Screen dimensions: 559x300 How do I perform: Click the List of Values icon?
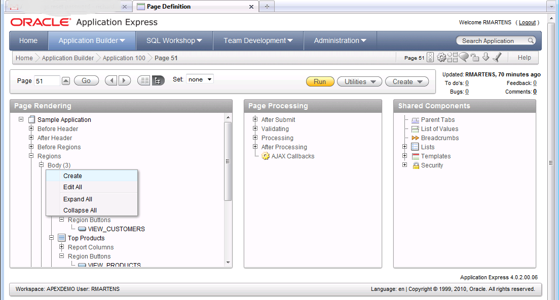click(x=416, y=129)
